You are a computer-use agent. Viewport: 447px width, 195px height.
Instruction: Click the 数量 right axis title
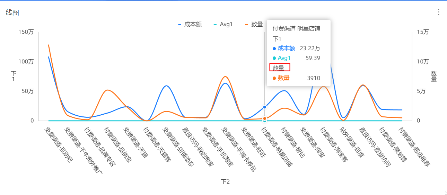[x=433, y=76]
